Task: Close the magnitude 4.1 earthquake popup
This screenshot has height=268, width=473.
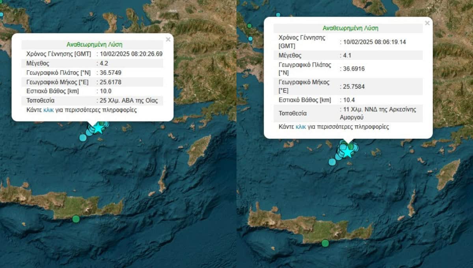Action: pyautogui.click(x=427, y=23)
